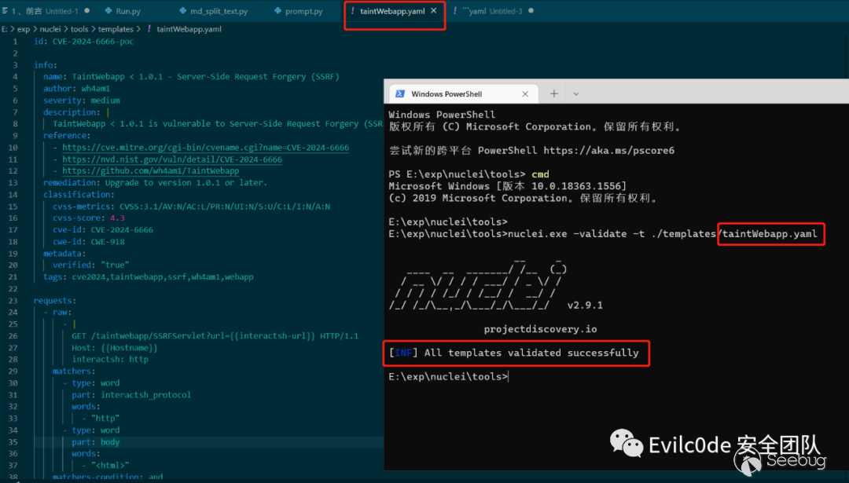Open the nvd.nist.gov CVE-2024-6666 link

coord(172,159)
